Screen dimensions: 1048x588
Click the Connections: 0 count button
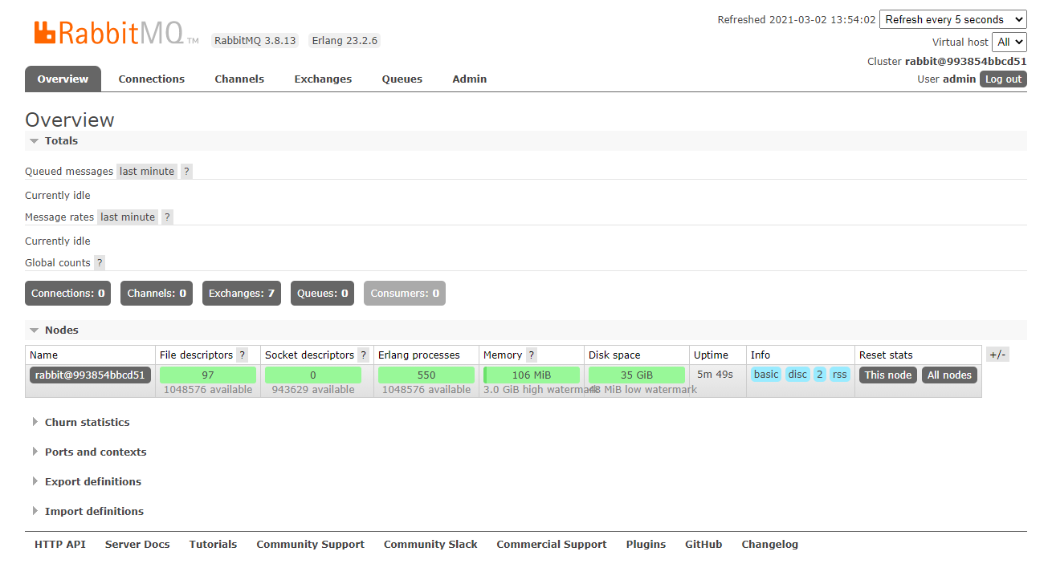click(68, 293)
